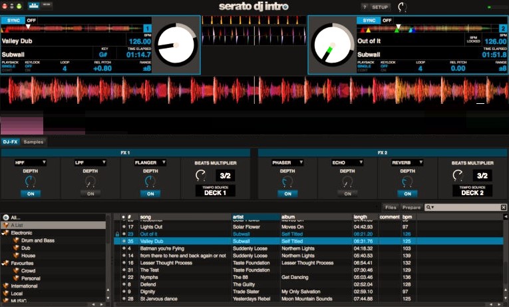
Task: Click the Drum and Bass crate icon
Action: (x=16, y=240)
